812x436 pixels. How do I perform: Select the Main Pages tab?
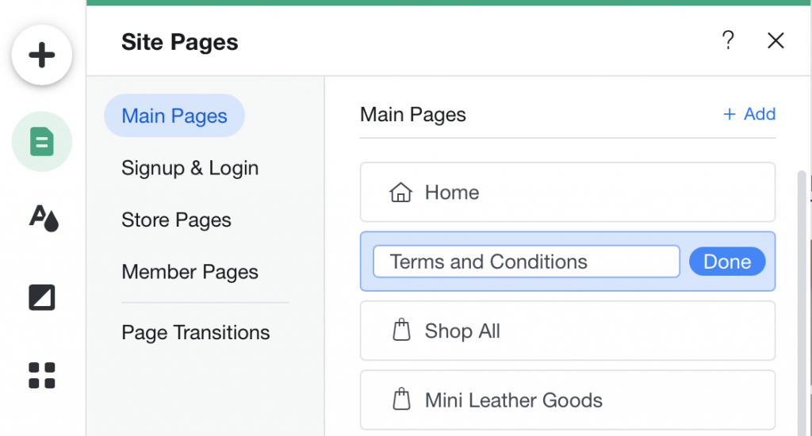[174, 116]
